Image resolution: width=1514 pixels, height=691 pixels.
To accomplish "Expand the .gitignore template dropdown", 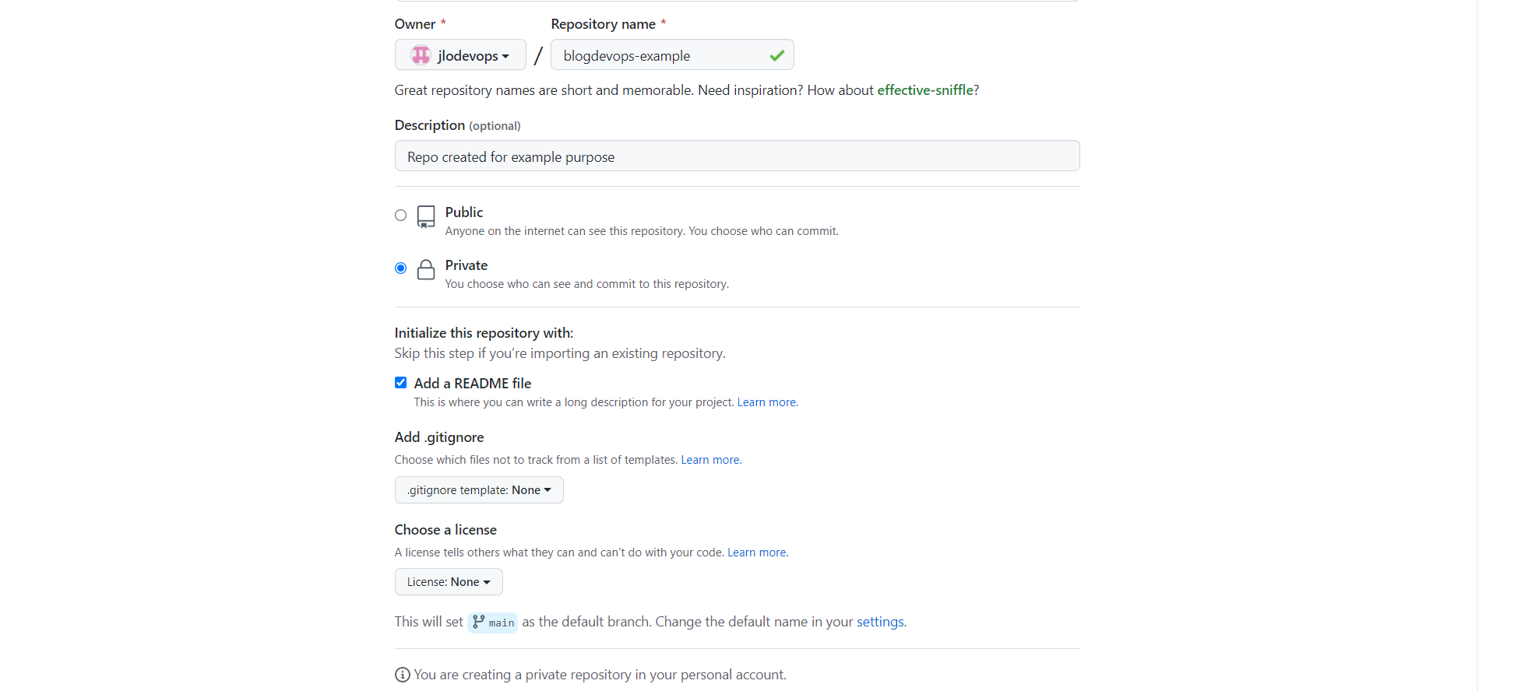I will 479,490.
